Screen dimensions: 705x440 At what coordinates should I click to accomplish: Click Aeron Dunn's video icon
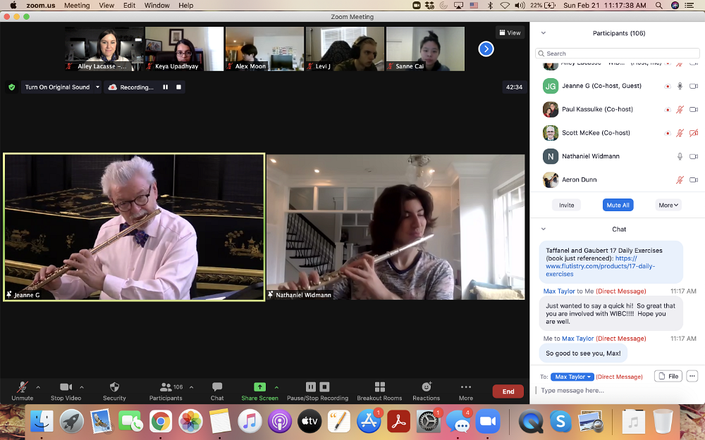694,180
